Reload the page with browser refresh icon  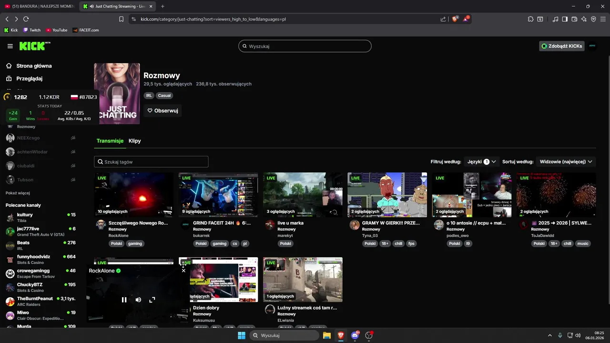[26, 19]
